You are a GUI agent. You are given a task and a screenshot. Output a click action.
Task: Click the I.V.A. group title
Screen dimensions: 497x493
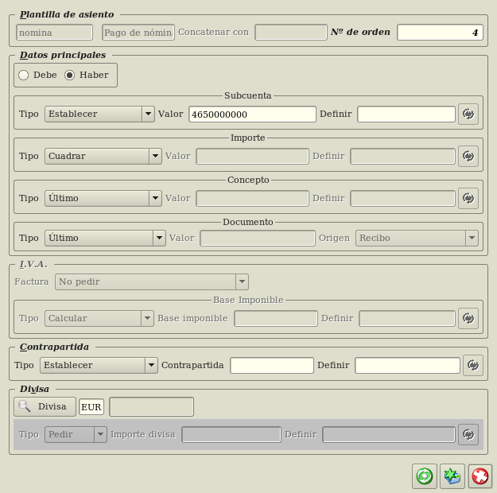point(33,265)
